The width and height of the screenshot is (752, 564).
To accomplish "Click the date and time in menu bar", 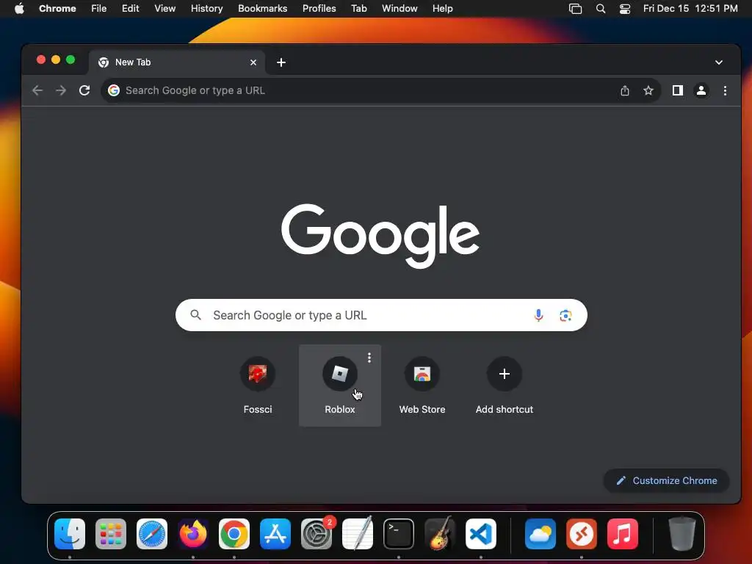I will pos(690,8).
